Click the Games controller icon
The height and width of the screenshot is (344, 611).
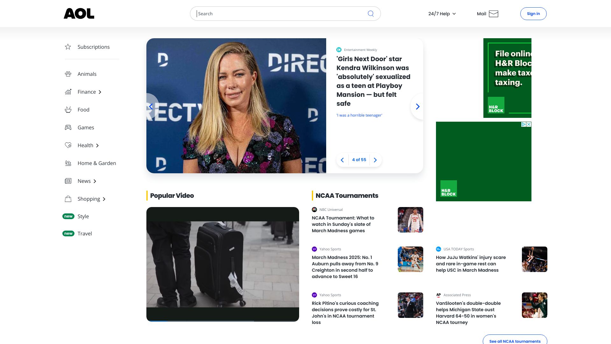point(68,127)
